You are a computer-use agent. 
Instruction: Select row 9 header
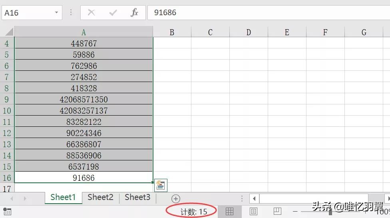click(x=7, y=99)
